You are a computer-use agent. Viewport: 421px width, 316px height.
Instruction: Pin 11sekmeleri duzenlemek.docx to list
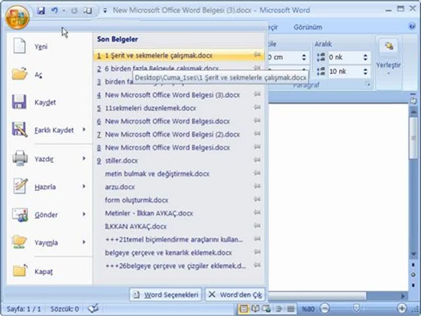(257, 107)
